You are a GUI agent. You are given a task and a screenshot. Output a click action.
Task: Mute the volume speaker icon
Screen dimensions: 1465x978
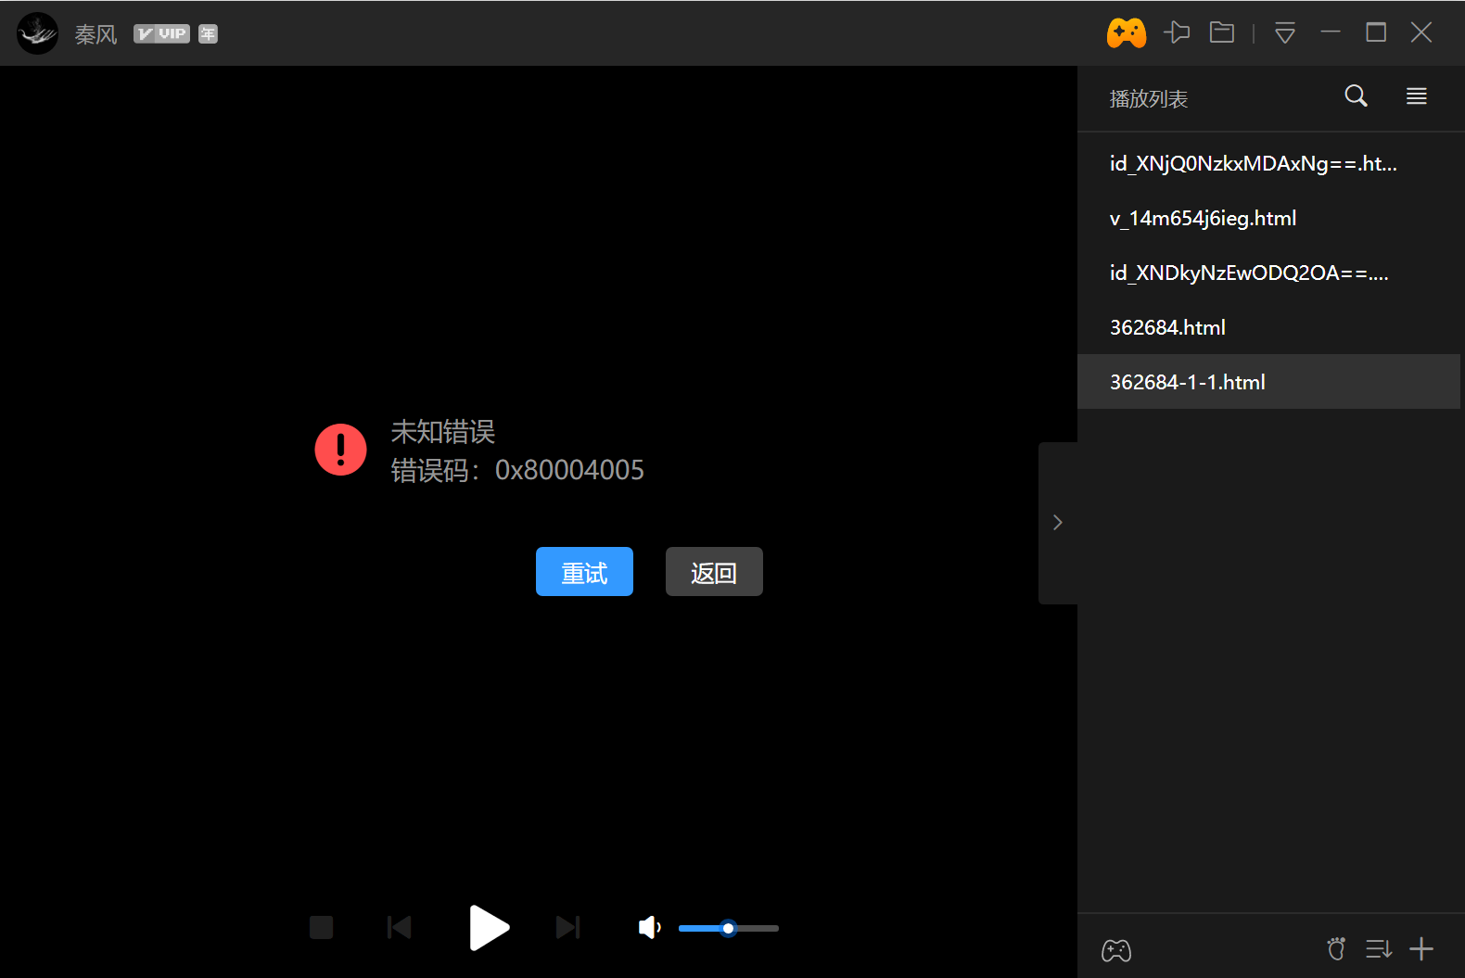(x=649, y=927)
